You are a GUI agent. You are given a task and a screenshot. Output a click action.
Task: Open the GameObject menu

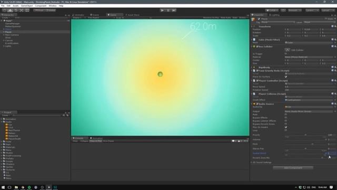(x=27, y=6)
